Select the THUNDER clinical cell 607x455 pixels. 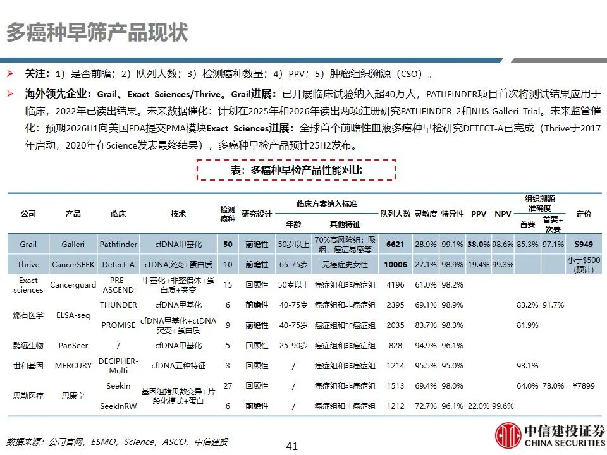(x=118, y=305)
